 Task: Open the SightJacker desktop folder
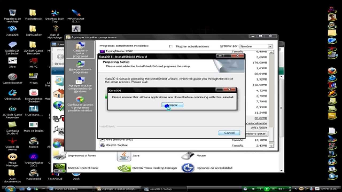tap(33, 31)
